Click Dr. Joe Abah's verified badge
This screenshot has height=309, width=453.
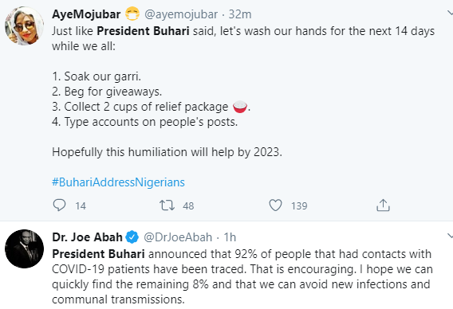132,237
